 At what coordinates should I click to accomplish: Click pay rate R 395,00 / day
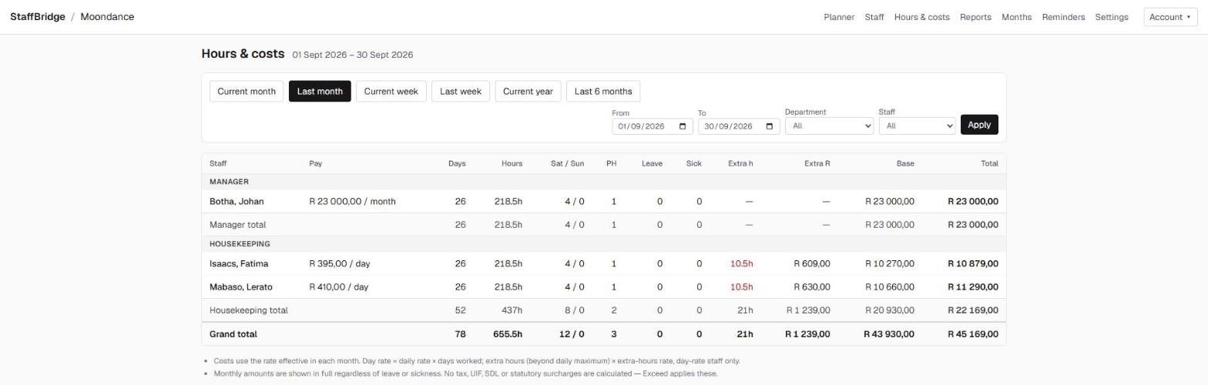click(339, 264)
